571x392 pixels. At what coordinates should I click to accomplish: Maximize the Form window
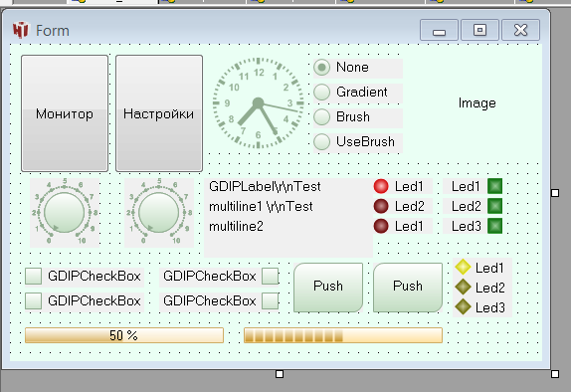coord(479,30)
